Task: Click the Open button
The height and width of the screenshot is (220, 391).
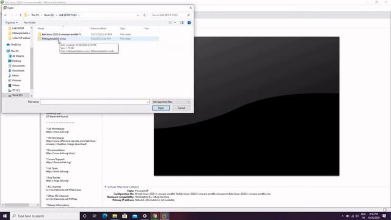Action: tap(161, 108)
